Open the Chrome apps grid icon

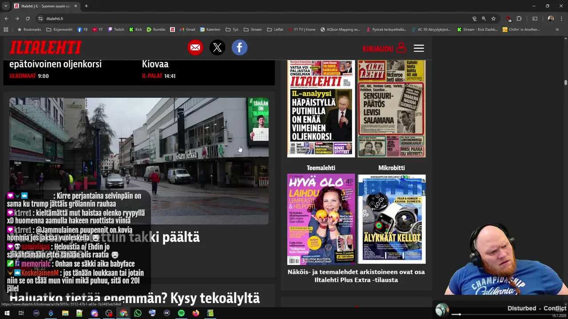(x=6, y=30)
